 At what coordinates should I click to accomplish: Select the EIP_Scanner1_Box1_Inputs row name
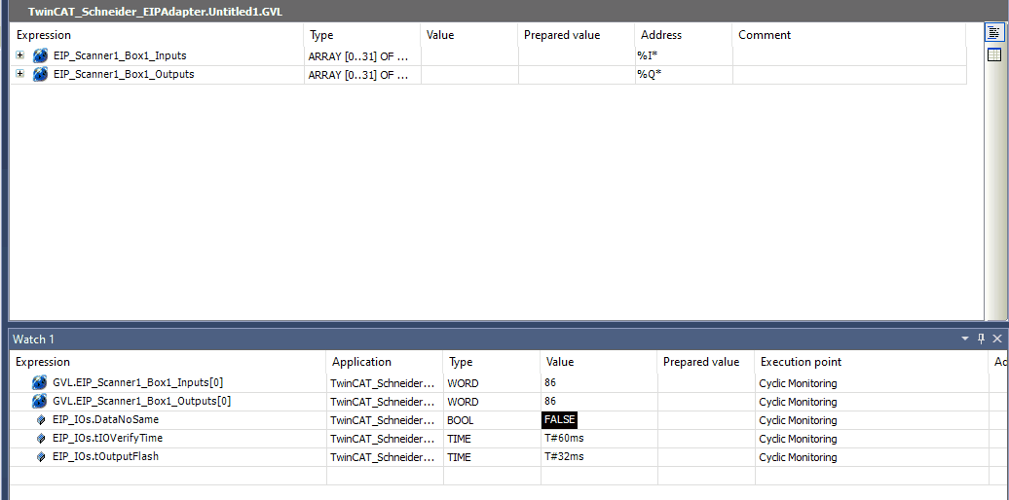point(120,55)
